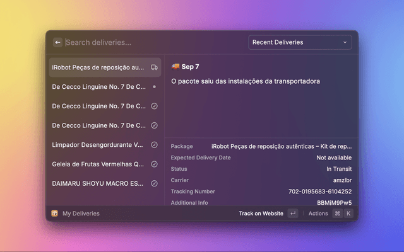Image resolution: width=404 pixels, height=252 pixels.
Task: Click the truck icon on iRobot delivery
Action: 154,67
